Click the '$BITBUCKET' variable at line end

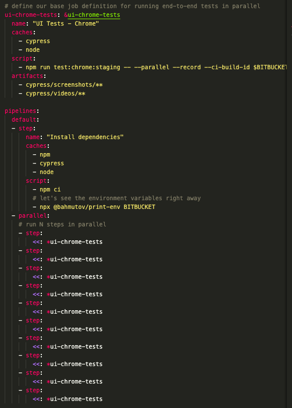tap(270, 67)
